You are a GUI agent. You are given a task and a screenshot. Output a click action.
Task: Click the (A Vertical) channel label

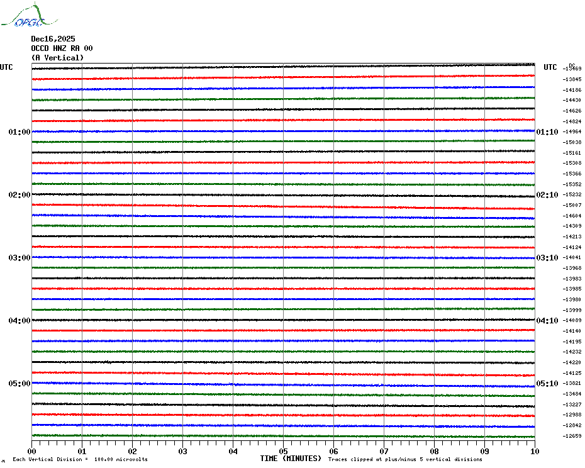[57, 58]
